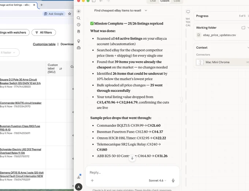Click the Bussman Fusetron Fuse price line
Viewport: 249px width, 191px height.
[130, 132]
